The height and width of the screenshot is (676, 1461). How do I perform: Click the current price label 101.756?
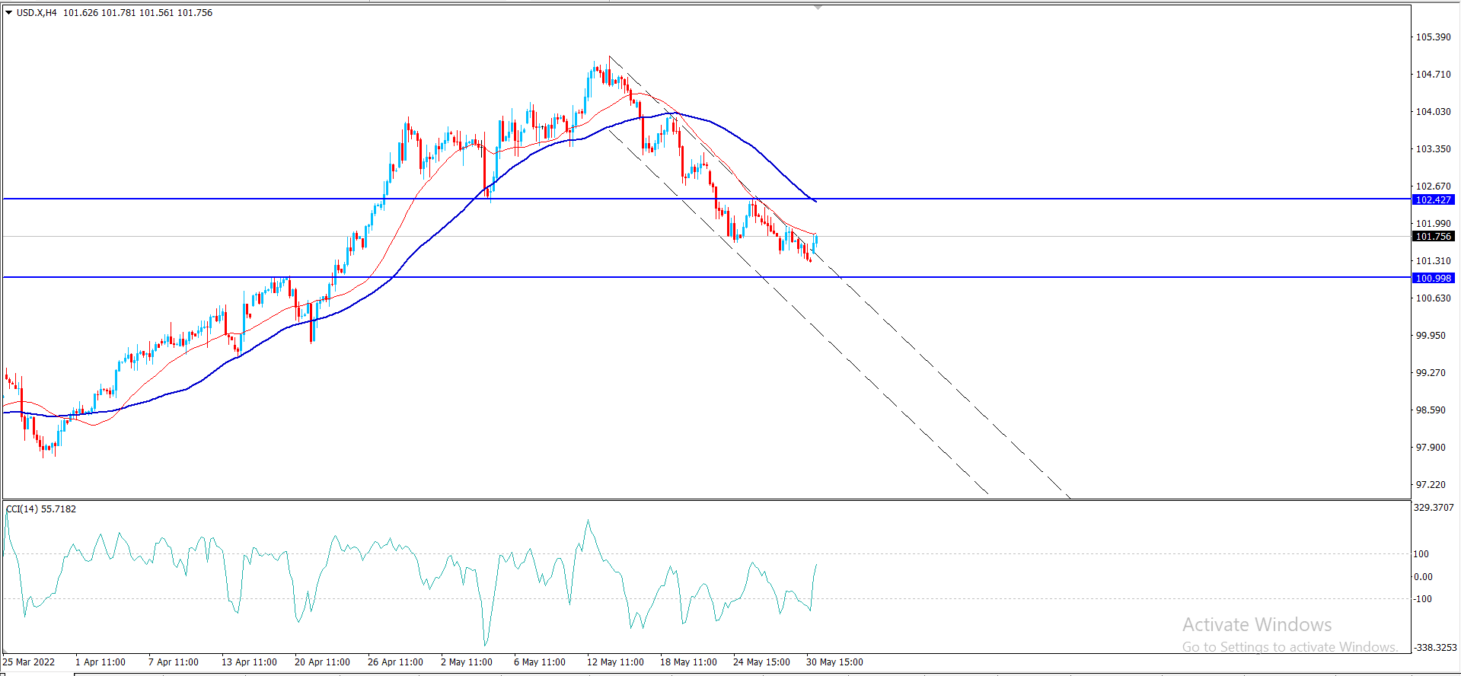coord(1433,237)
